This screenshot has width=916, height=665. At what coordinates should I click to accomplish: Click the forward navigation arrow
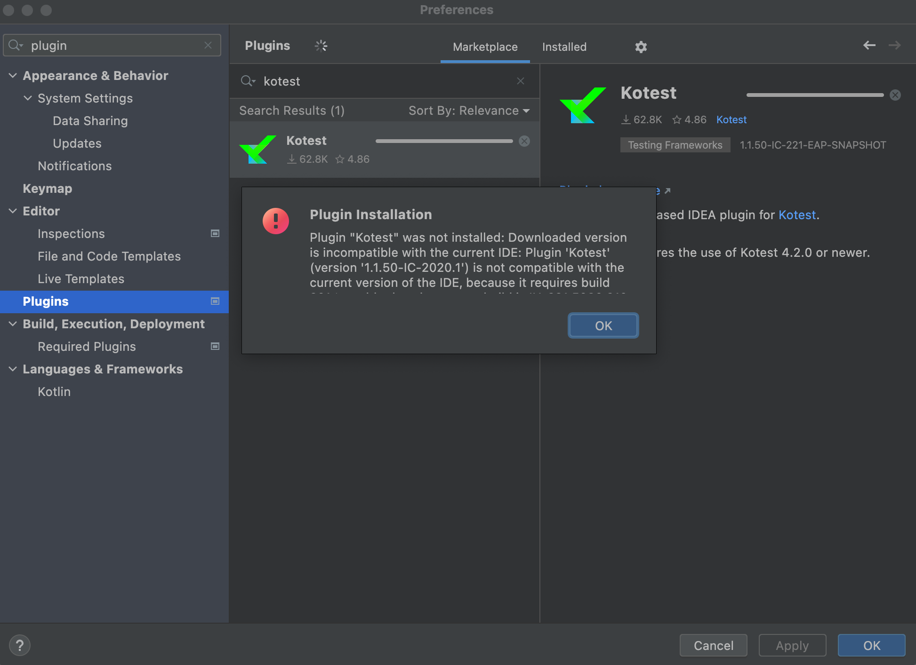(x=895, y=45)
